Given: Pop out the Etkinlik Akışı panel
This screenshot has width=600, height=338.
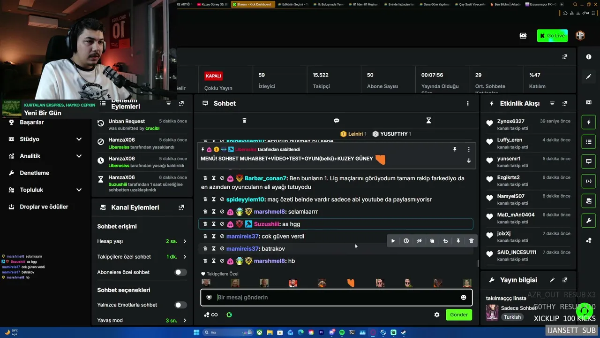Looking at the screenshot, I should [565, 103].
